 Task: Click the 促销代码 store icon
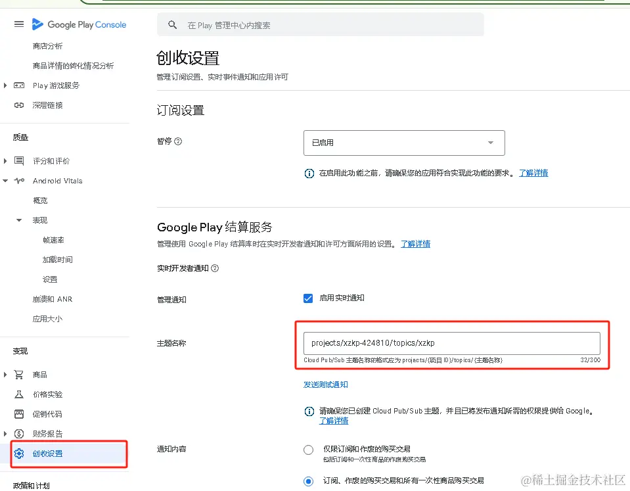tap(19, 414)
